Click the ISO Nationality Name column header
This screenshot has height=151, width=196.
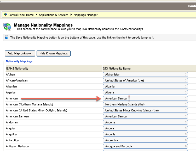coord(117,68)
